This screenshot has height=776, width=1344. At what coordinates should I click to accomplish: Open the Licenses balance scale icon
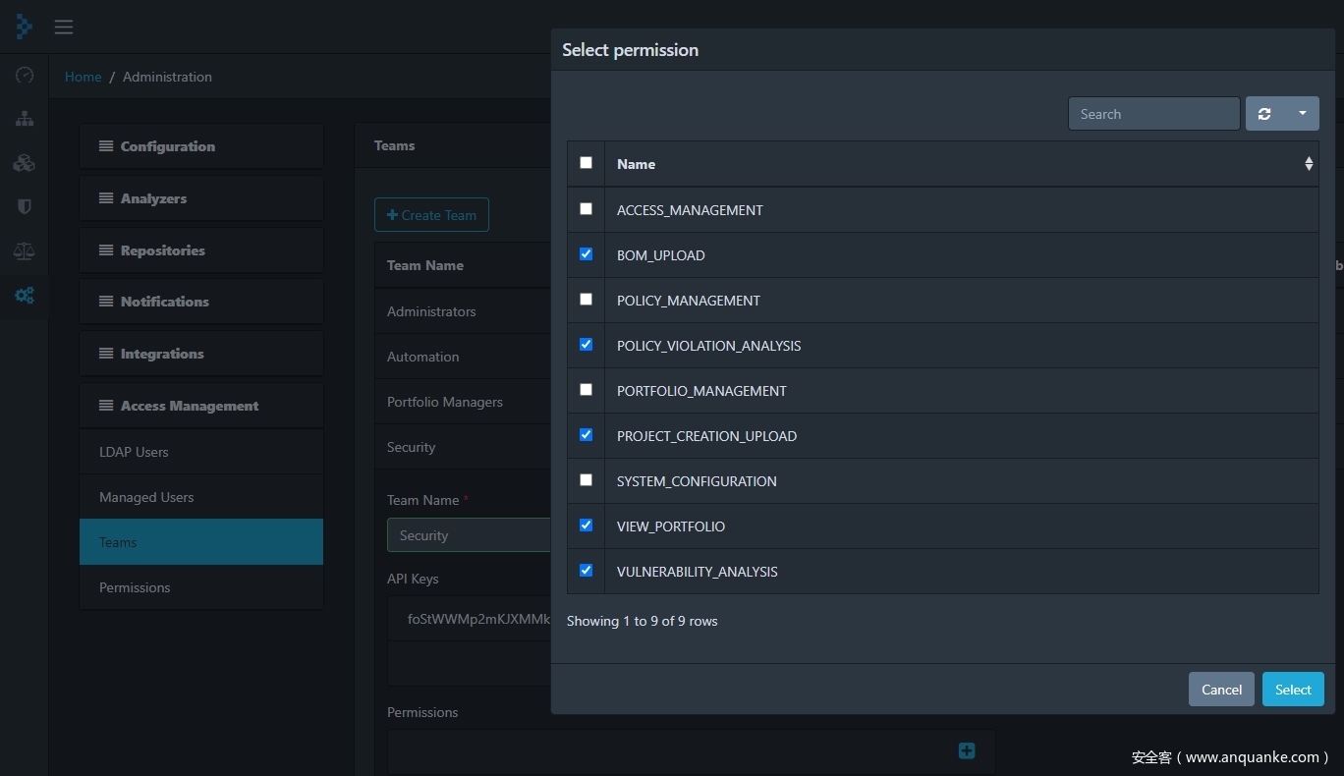click(x=25, y=250)
